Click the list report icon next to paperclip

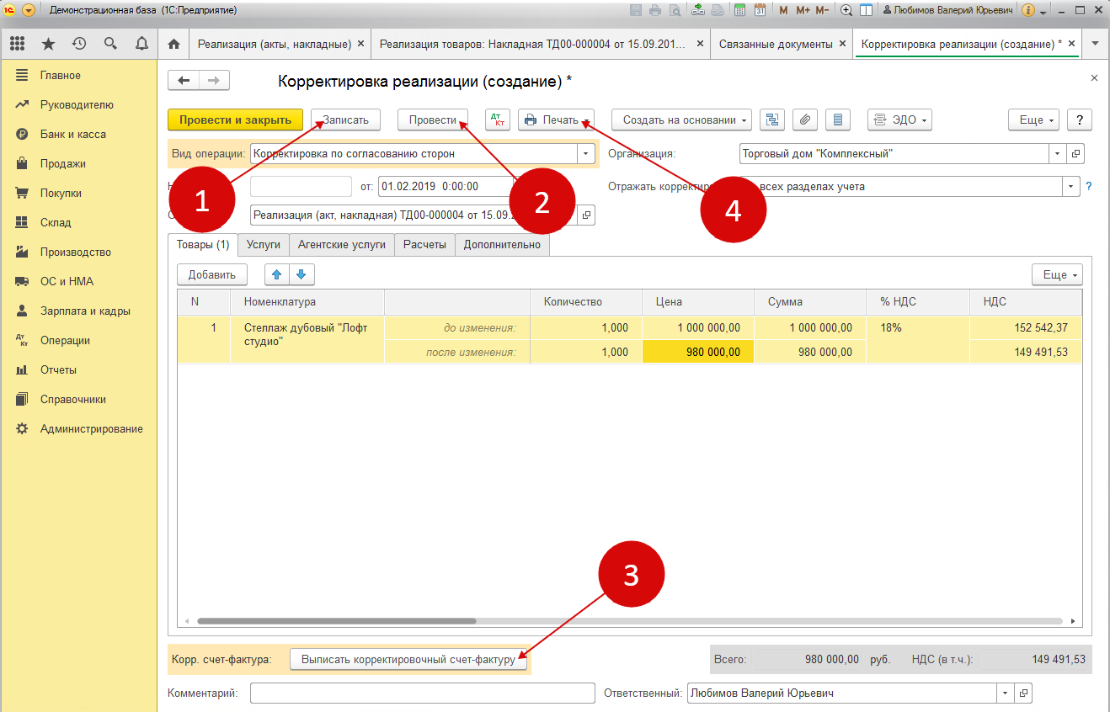click(838, 120)
